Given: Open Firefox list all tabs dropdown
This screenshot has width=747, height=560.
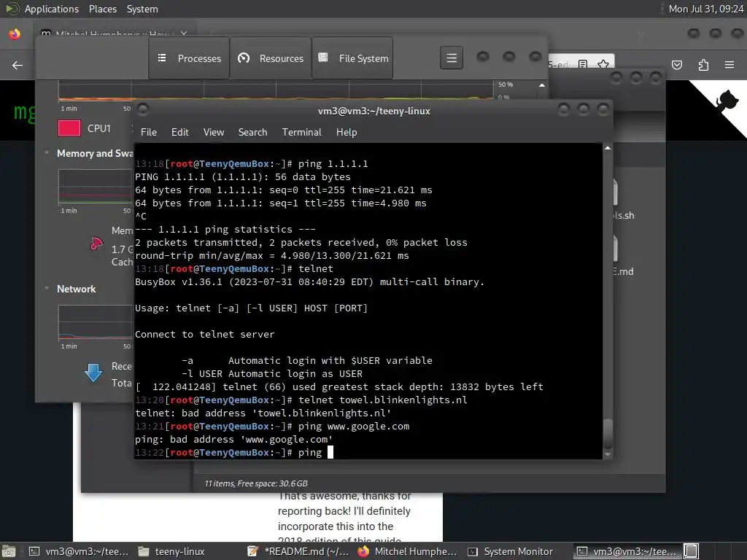Looking at the screenshot, I should pos(641,34).
